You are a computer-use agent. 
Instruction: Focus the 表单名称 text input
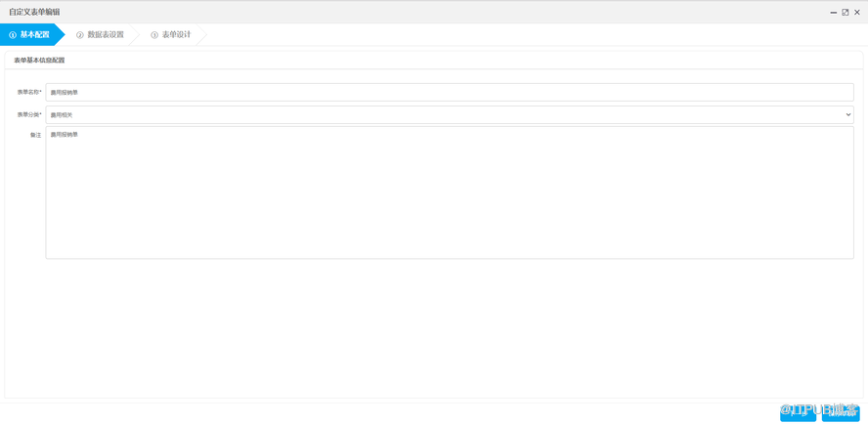pos(449,92)
